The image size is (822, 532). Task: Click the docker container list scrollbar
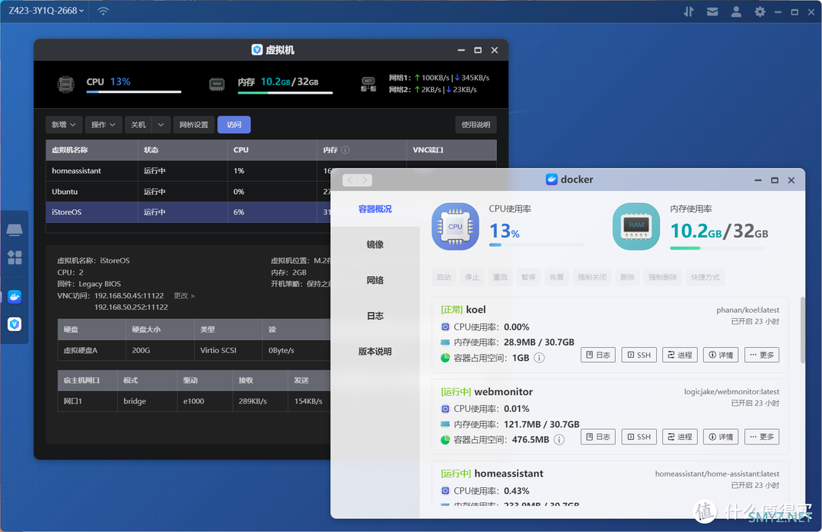tap(803, 330)
